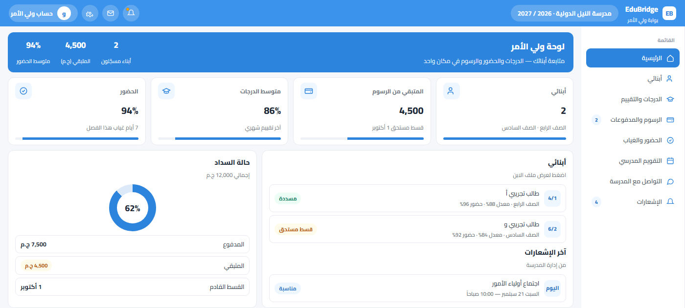Image resolution: width=685 pixels, height=308 pixels.
Task: Click grades progress bar under 86%
Action: 219,139
